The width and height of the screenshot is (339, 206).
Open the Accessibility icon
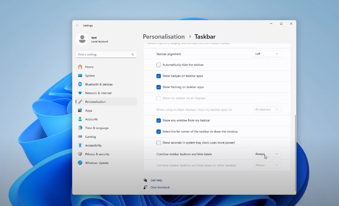80,145
